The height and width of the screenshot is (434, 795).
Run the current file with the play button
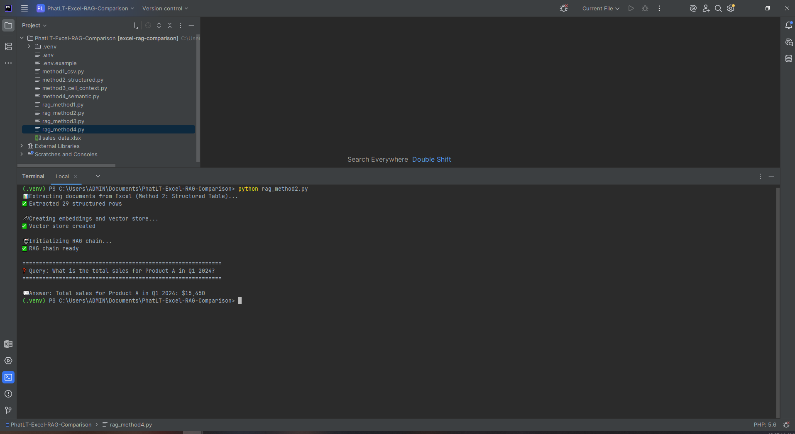631,8
